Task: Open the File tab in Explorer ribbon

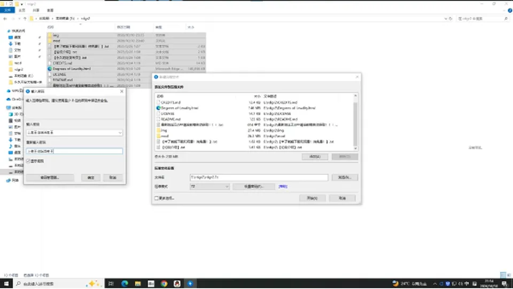Action: click(x=7, y=11)
